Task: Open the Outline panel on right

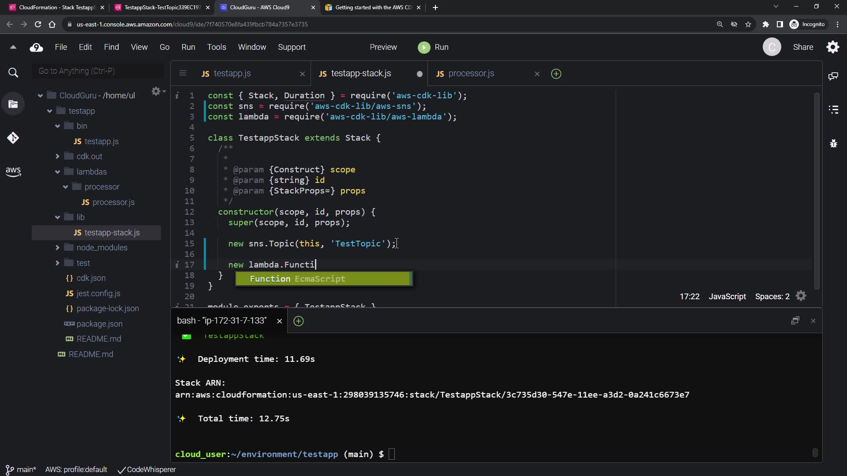Action: click(833, 109)
